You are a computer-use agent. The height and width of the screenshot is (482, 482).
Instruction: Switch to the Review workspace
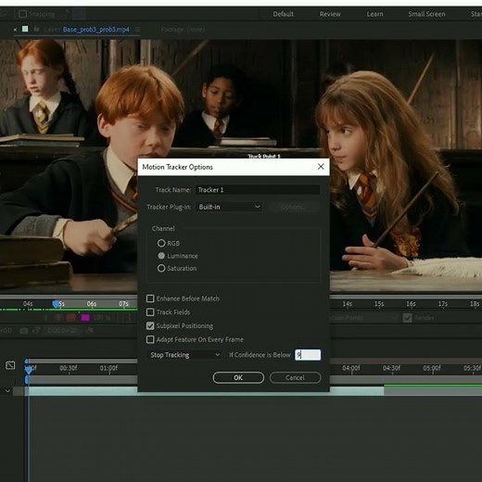[x=330, y=14]
